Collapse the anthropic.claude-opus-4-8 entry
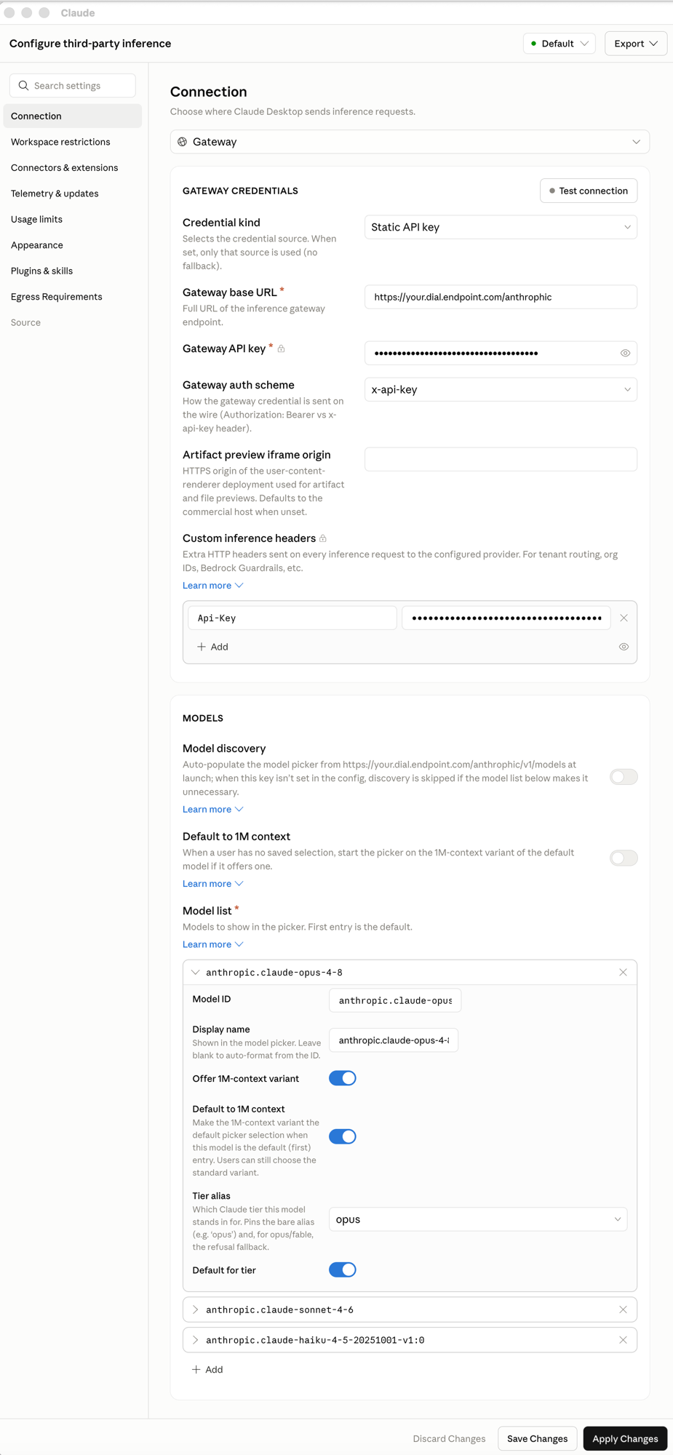The height and width of the screenshot is (1455, 673). (x=195, y=973)
